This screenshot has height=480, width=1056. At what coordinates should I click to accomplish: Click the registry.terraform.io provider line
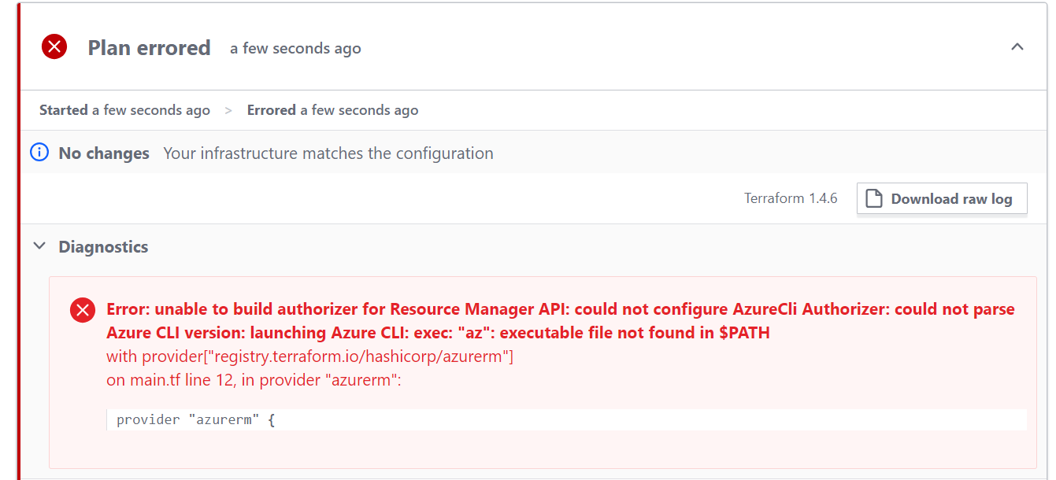(x=309, y=356)
